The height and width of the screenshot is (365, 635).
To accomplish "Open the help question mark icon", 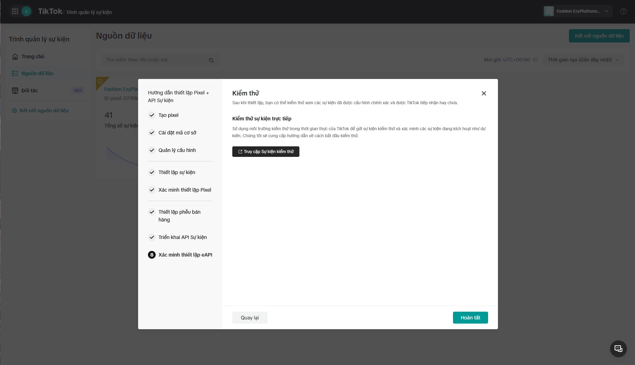I will coord(623,11).
